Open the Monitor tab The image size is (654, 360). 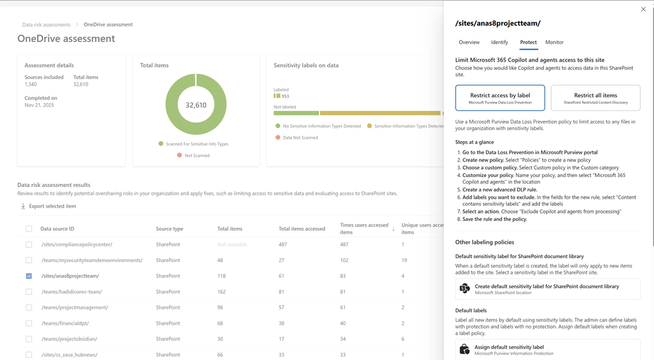(x=554, y=42)
